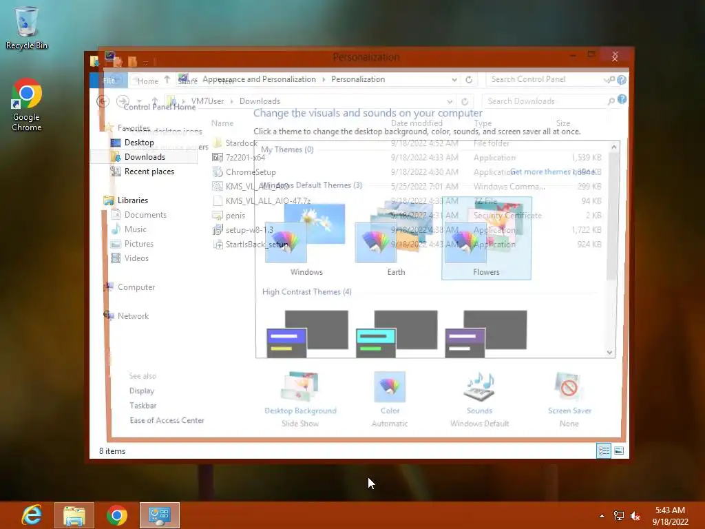Switch Explorer to details view button
This screenshot has width=705, height=529.
(603, 450)
